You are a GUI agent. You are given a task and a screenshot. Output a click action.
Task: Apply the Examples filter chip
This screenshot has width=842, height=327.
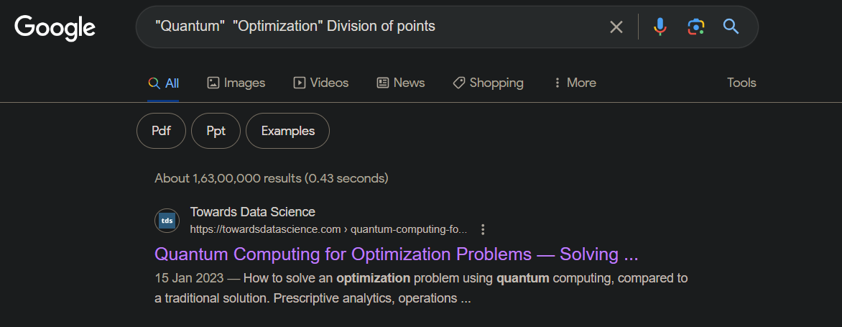pyautogui.click(x=288, y=131)
